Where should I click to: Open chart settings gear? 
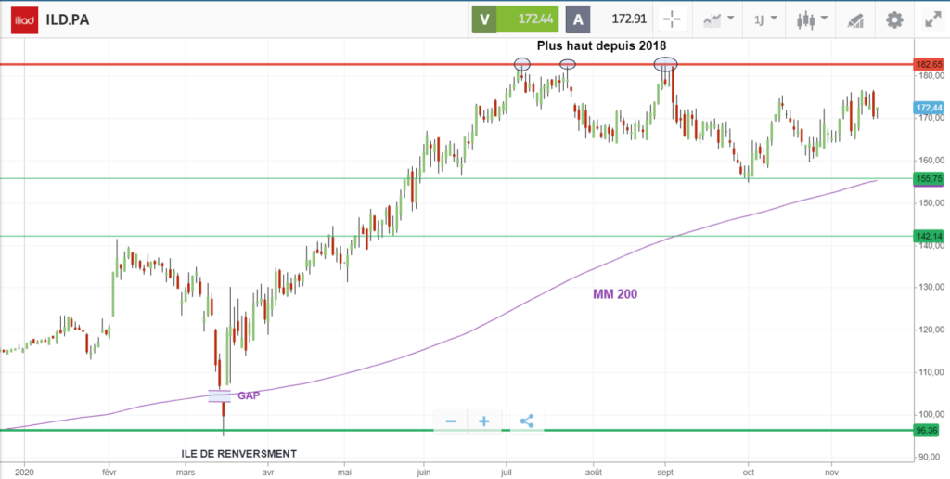pos(894,20)
